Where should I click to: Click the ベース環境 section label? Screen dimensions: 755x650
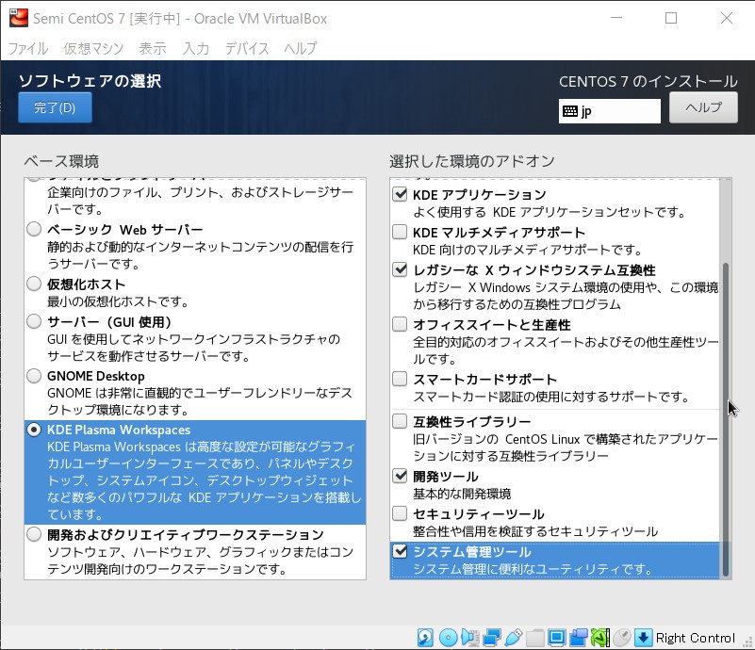[61, 161]
